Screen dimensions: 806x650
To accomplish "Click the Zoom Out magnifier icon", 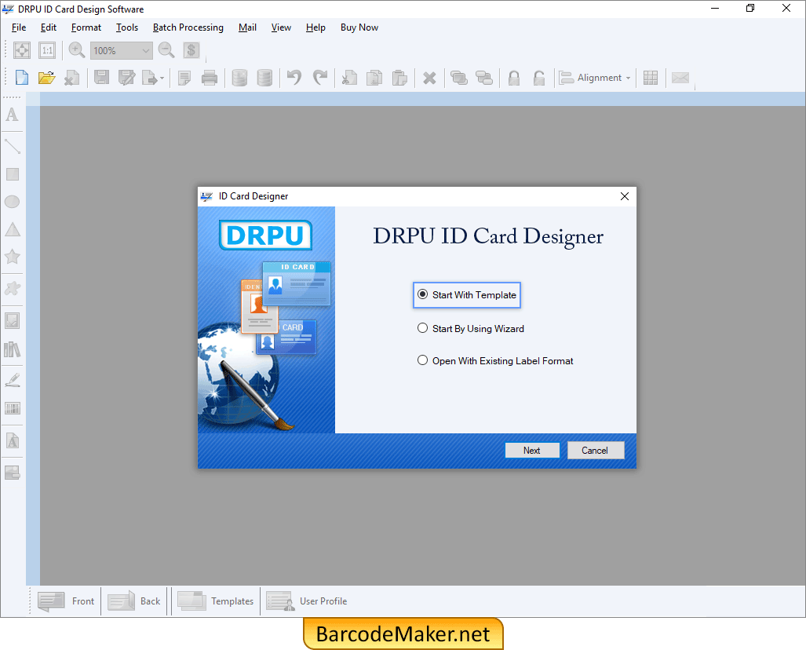I will (166, 50).
